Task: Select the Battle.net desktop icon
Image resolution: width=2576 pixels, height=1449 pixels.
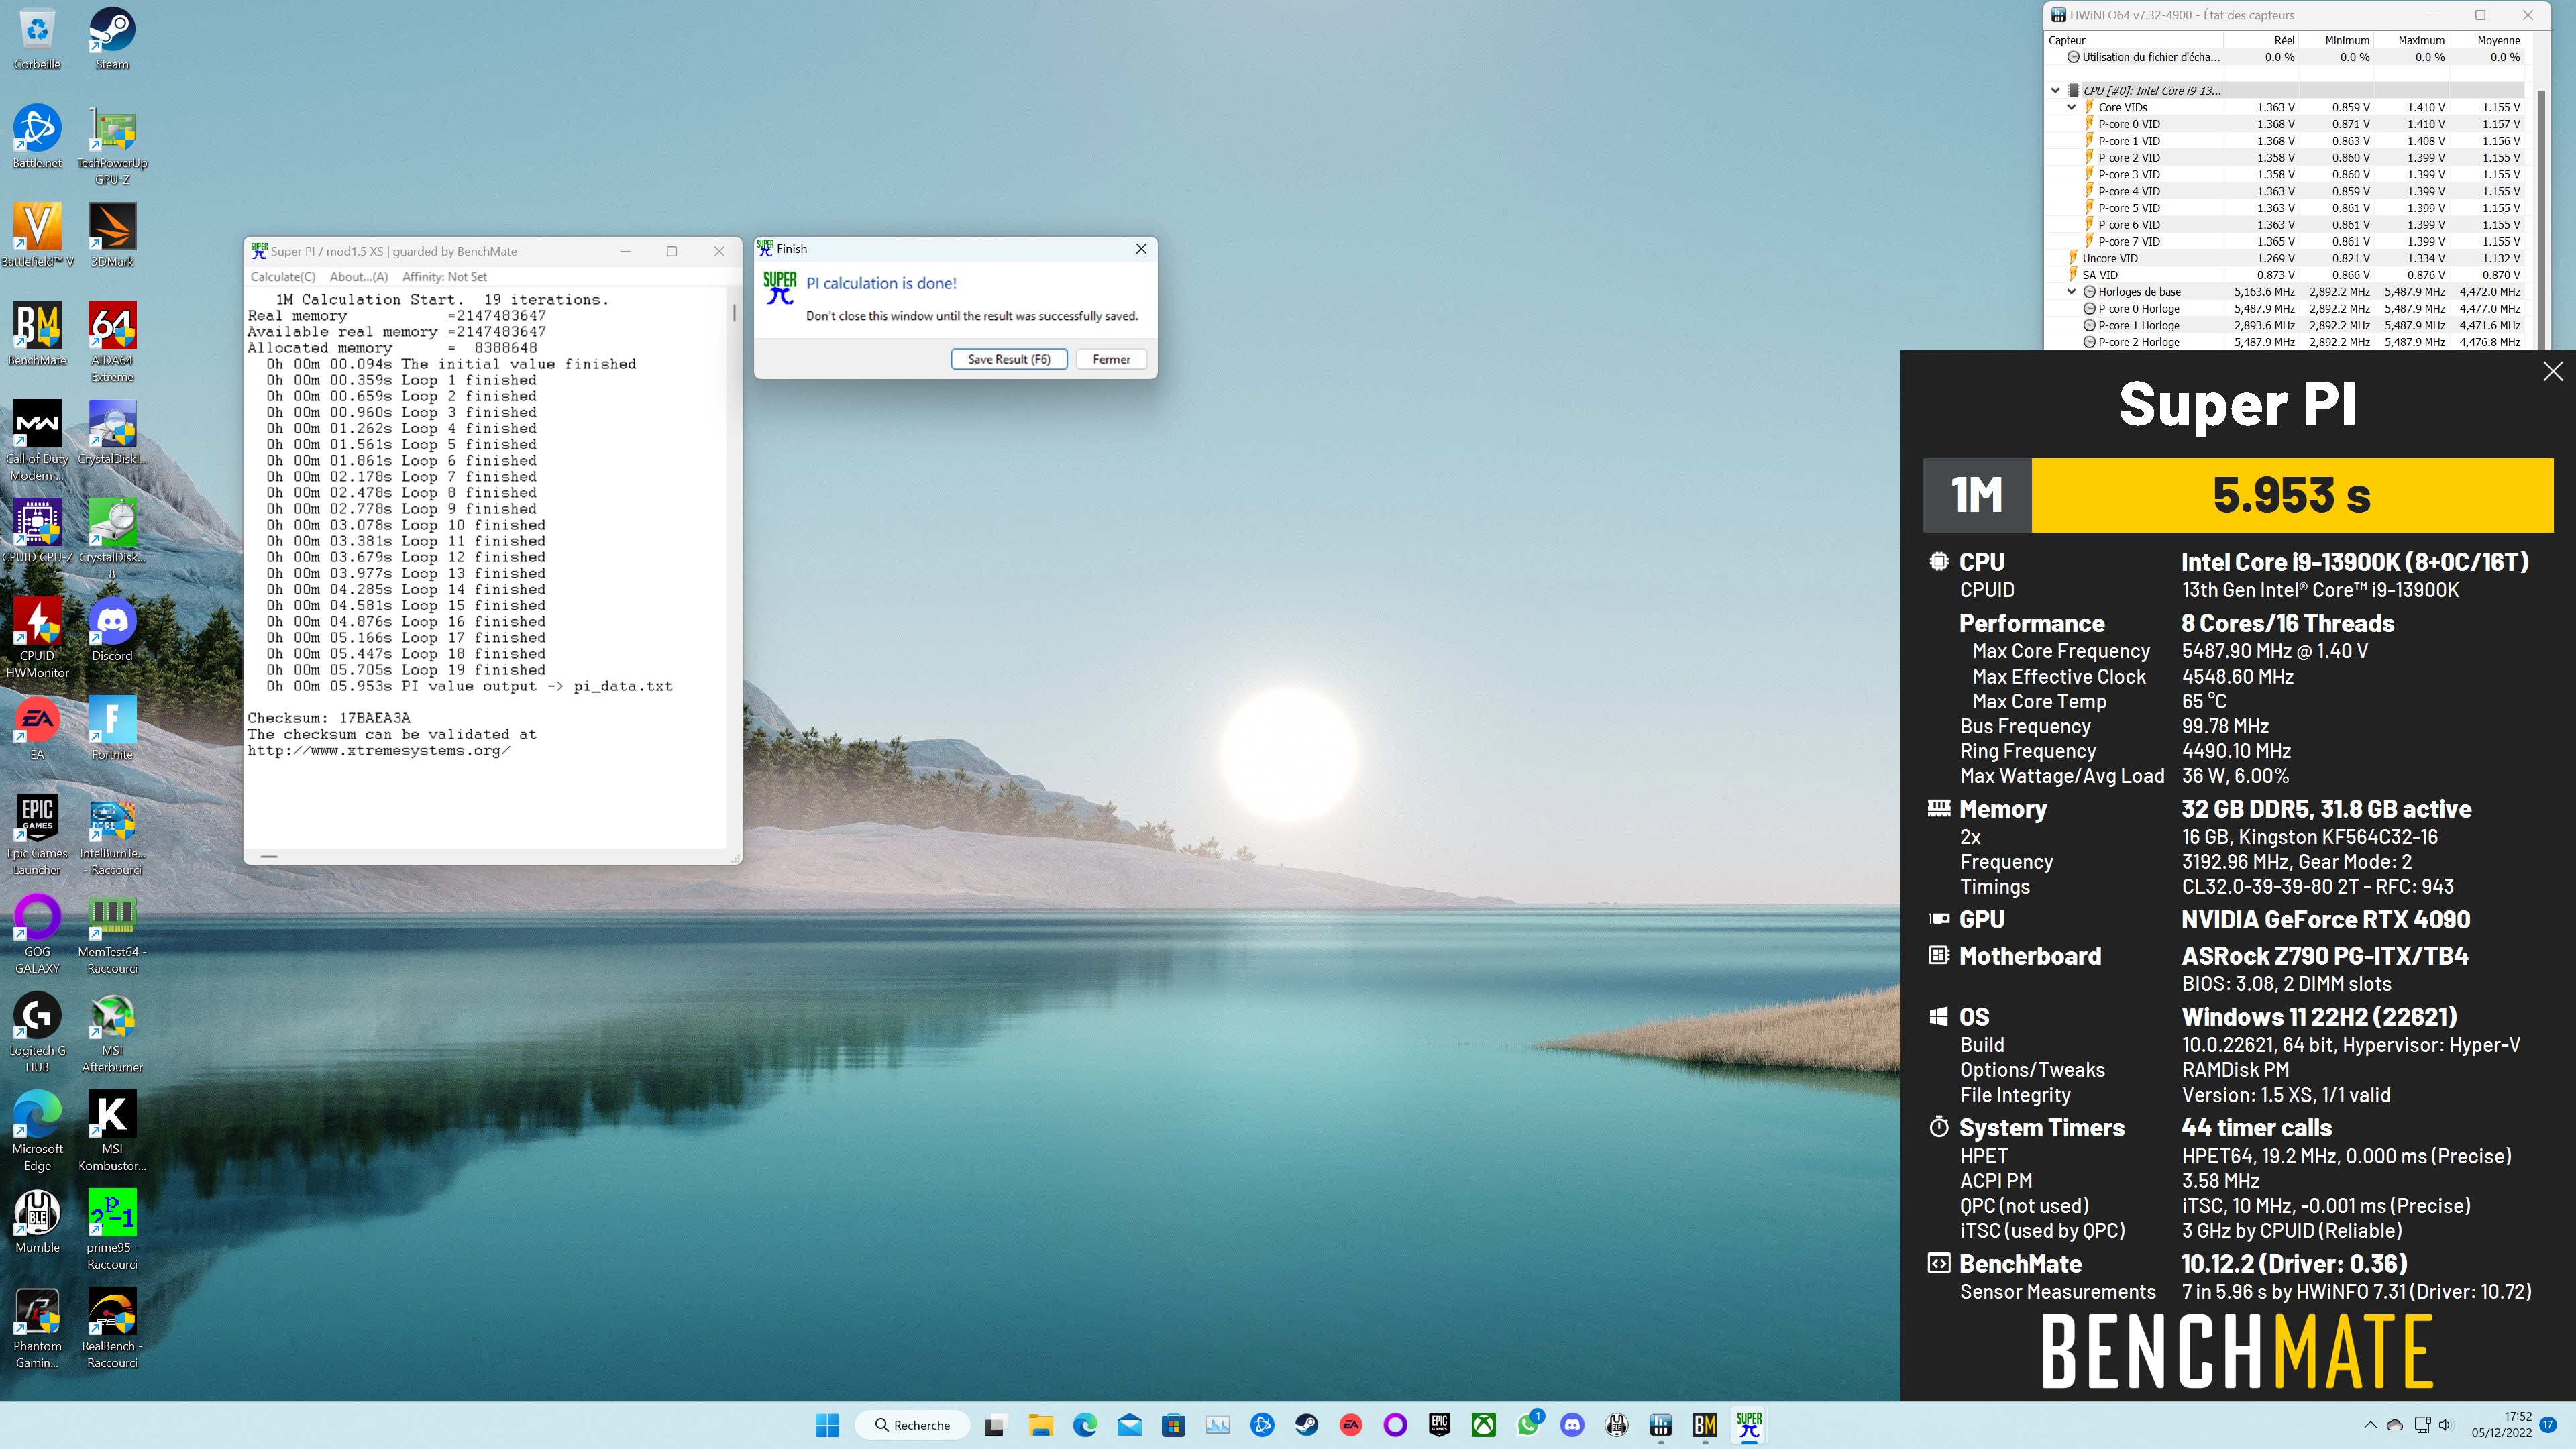Action: pos(37,136)
